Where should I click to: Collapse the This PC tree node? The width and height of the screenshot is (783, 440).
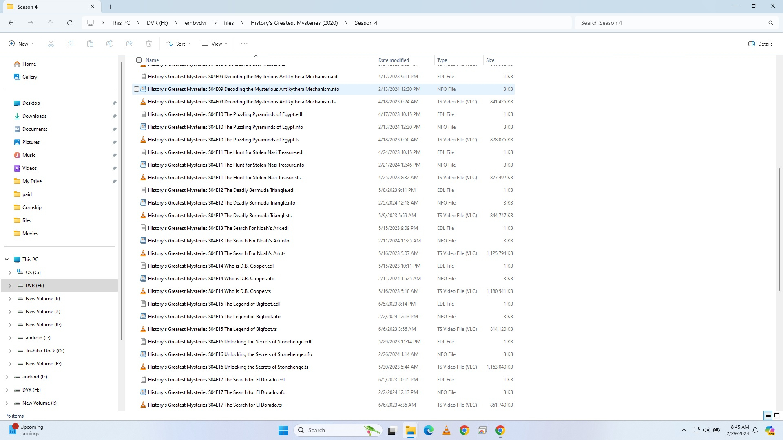coord(7,260)
